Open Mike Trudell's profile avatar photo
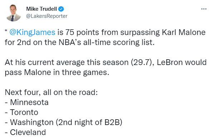 (14, 13)
